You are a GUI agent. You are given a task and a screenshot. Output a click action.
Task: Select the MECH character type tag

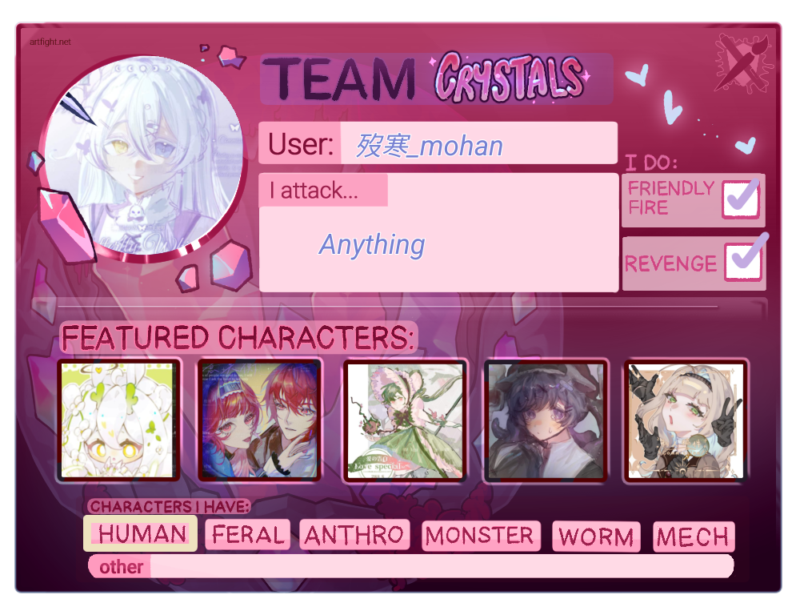pyautogui.click(x=694, y=537)
